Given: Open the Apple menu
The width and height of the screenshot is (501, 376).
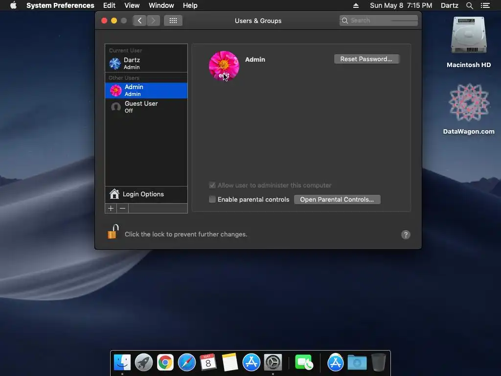Looking at the screenshot, I should pyautogui.click(x=13, y=5).
